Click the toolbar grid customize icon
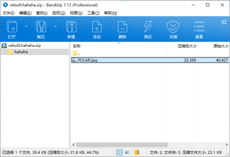This screenshot has width=230, height=157. [224, 22]
